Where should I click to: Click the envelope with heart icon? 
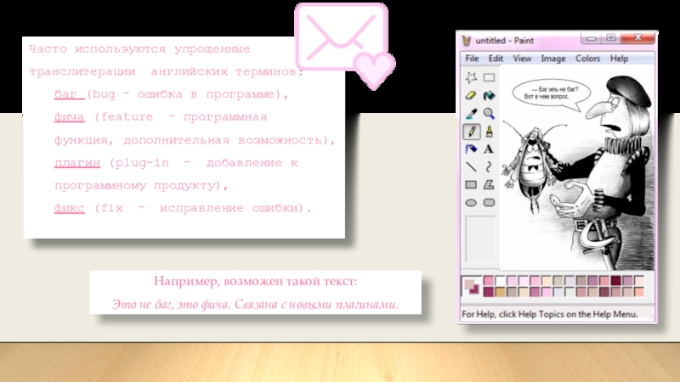[345, 46]
